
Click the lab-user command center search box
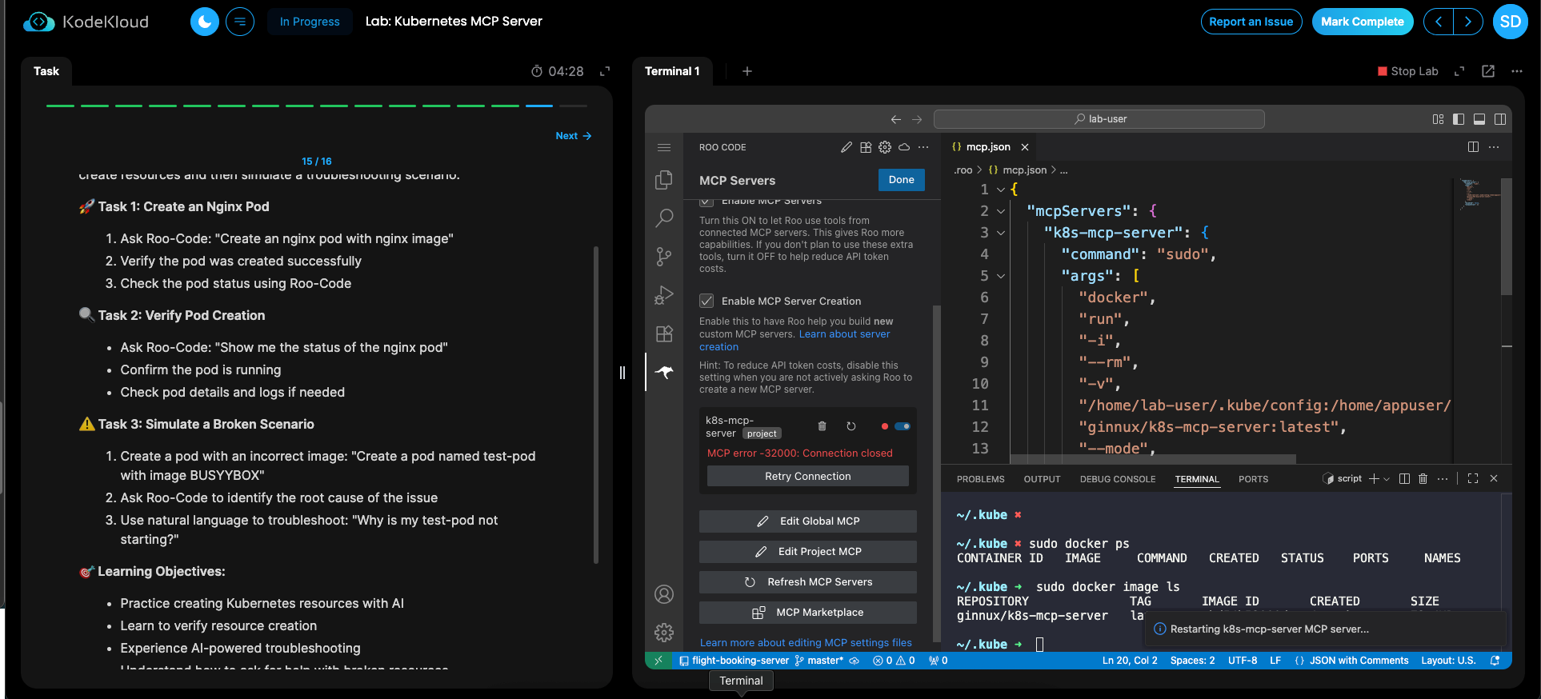tap(1099, 119)
